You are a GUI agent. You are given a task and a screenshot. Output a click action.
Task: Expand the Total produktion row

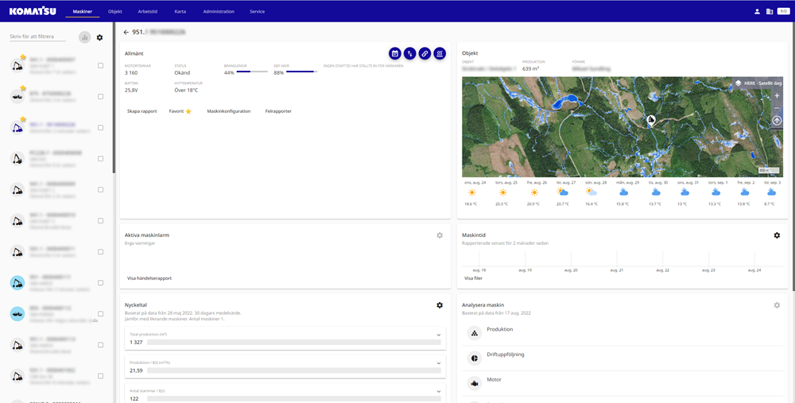coord(439,335)
